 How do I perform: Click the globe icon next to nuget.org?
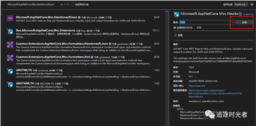coord(240,14)
